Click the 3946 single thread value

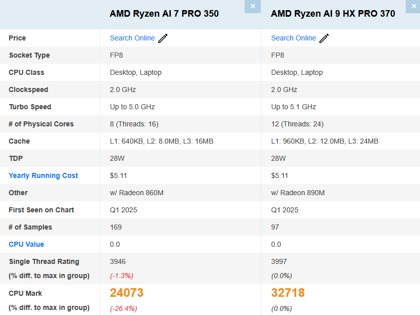pos(118,261)
